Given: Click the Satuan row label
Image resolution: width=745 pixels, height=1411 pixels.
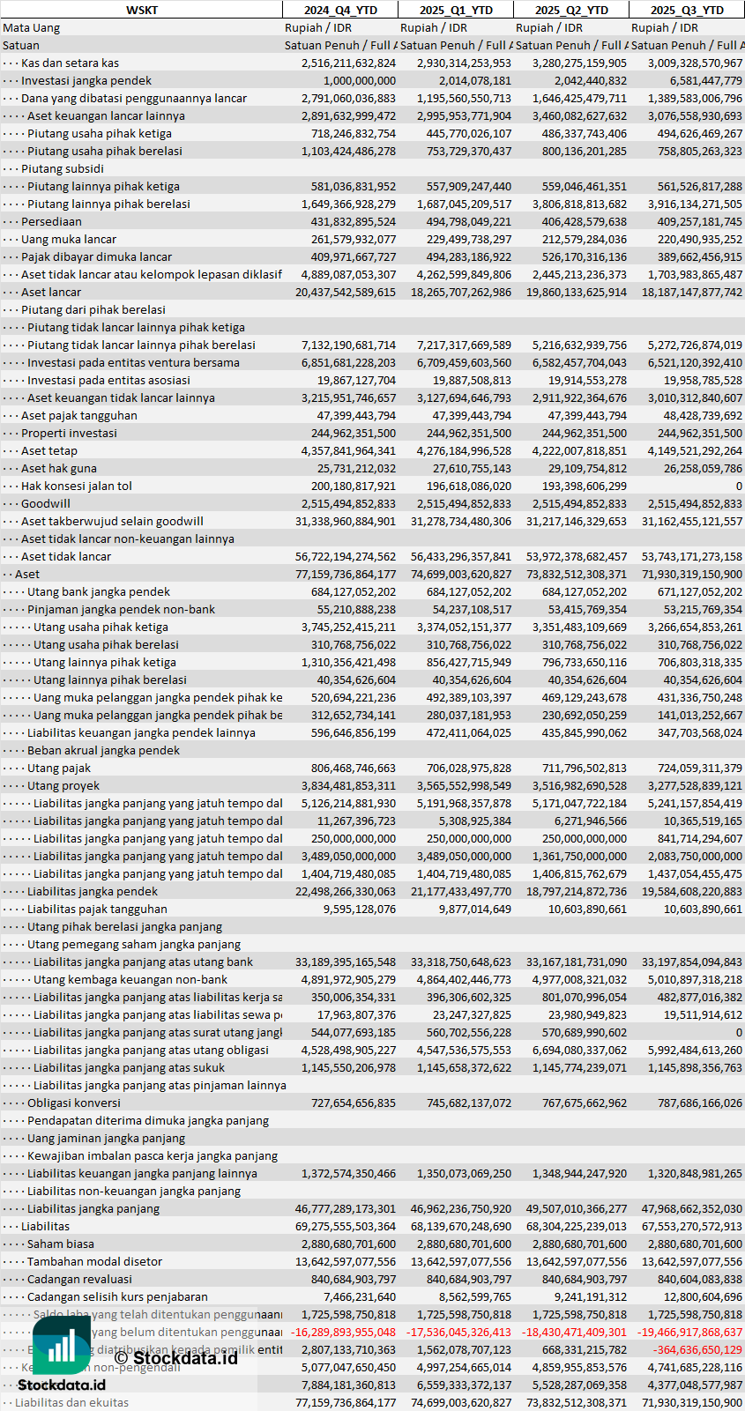Looking at the screenshot, I should point(21,45).
